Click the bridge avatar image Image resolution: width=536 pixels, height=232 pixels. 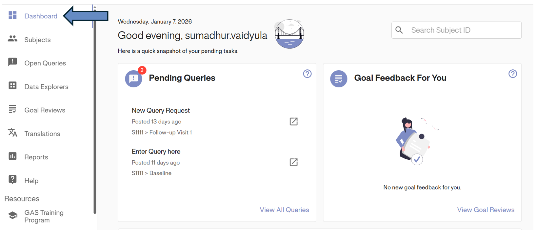(289, 34)
